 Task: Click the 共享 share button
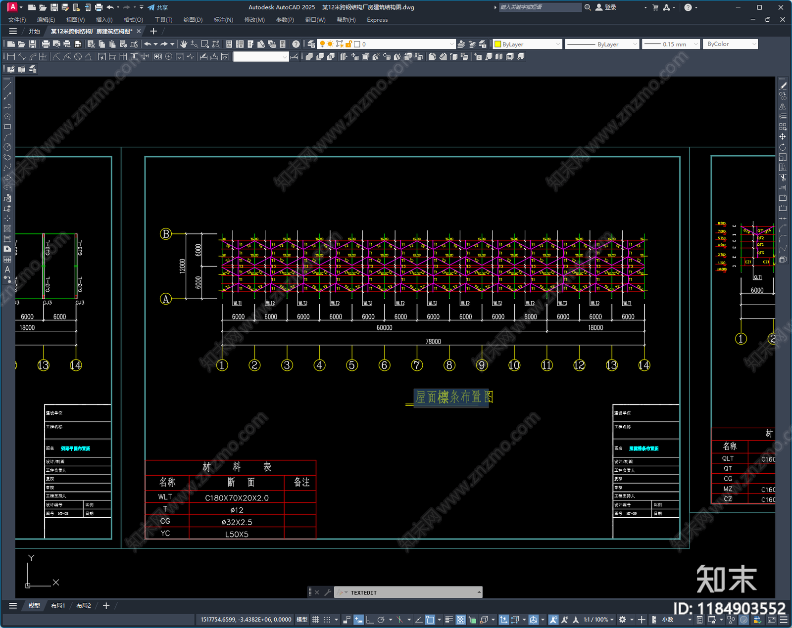(x=158, y=7)
